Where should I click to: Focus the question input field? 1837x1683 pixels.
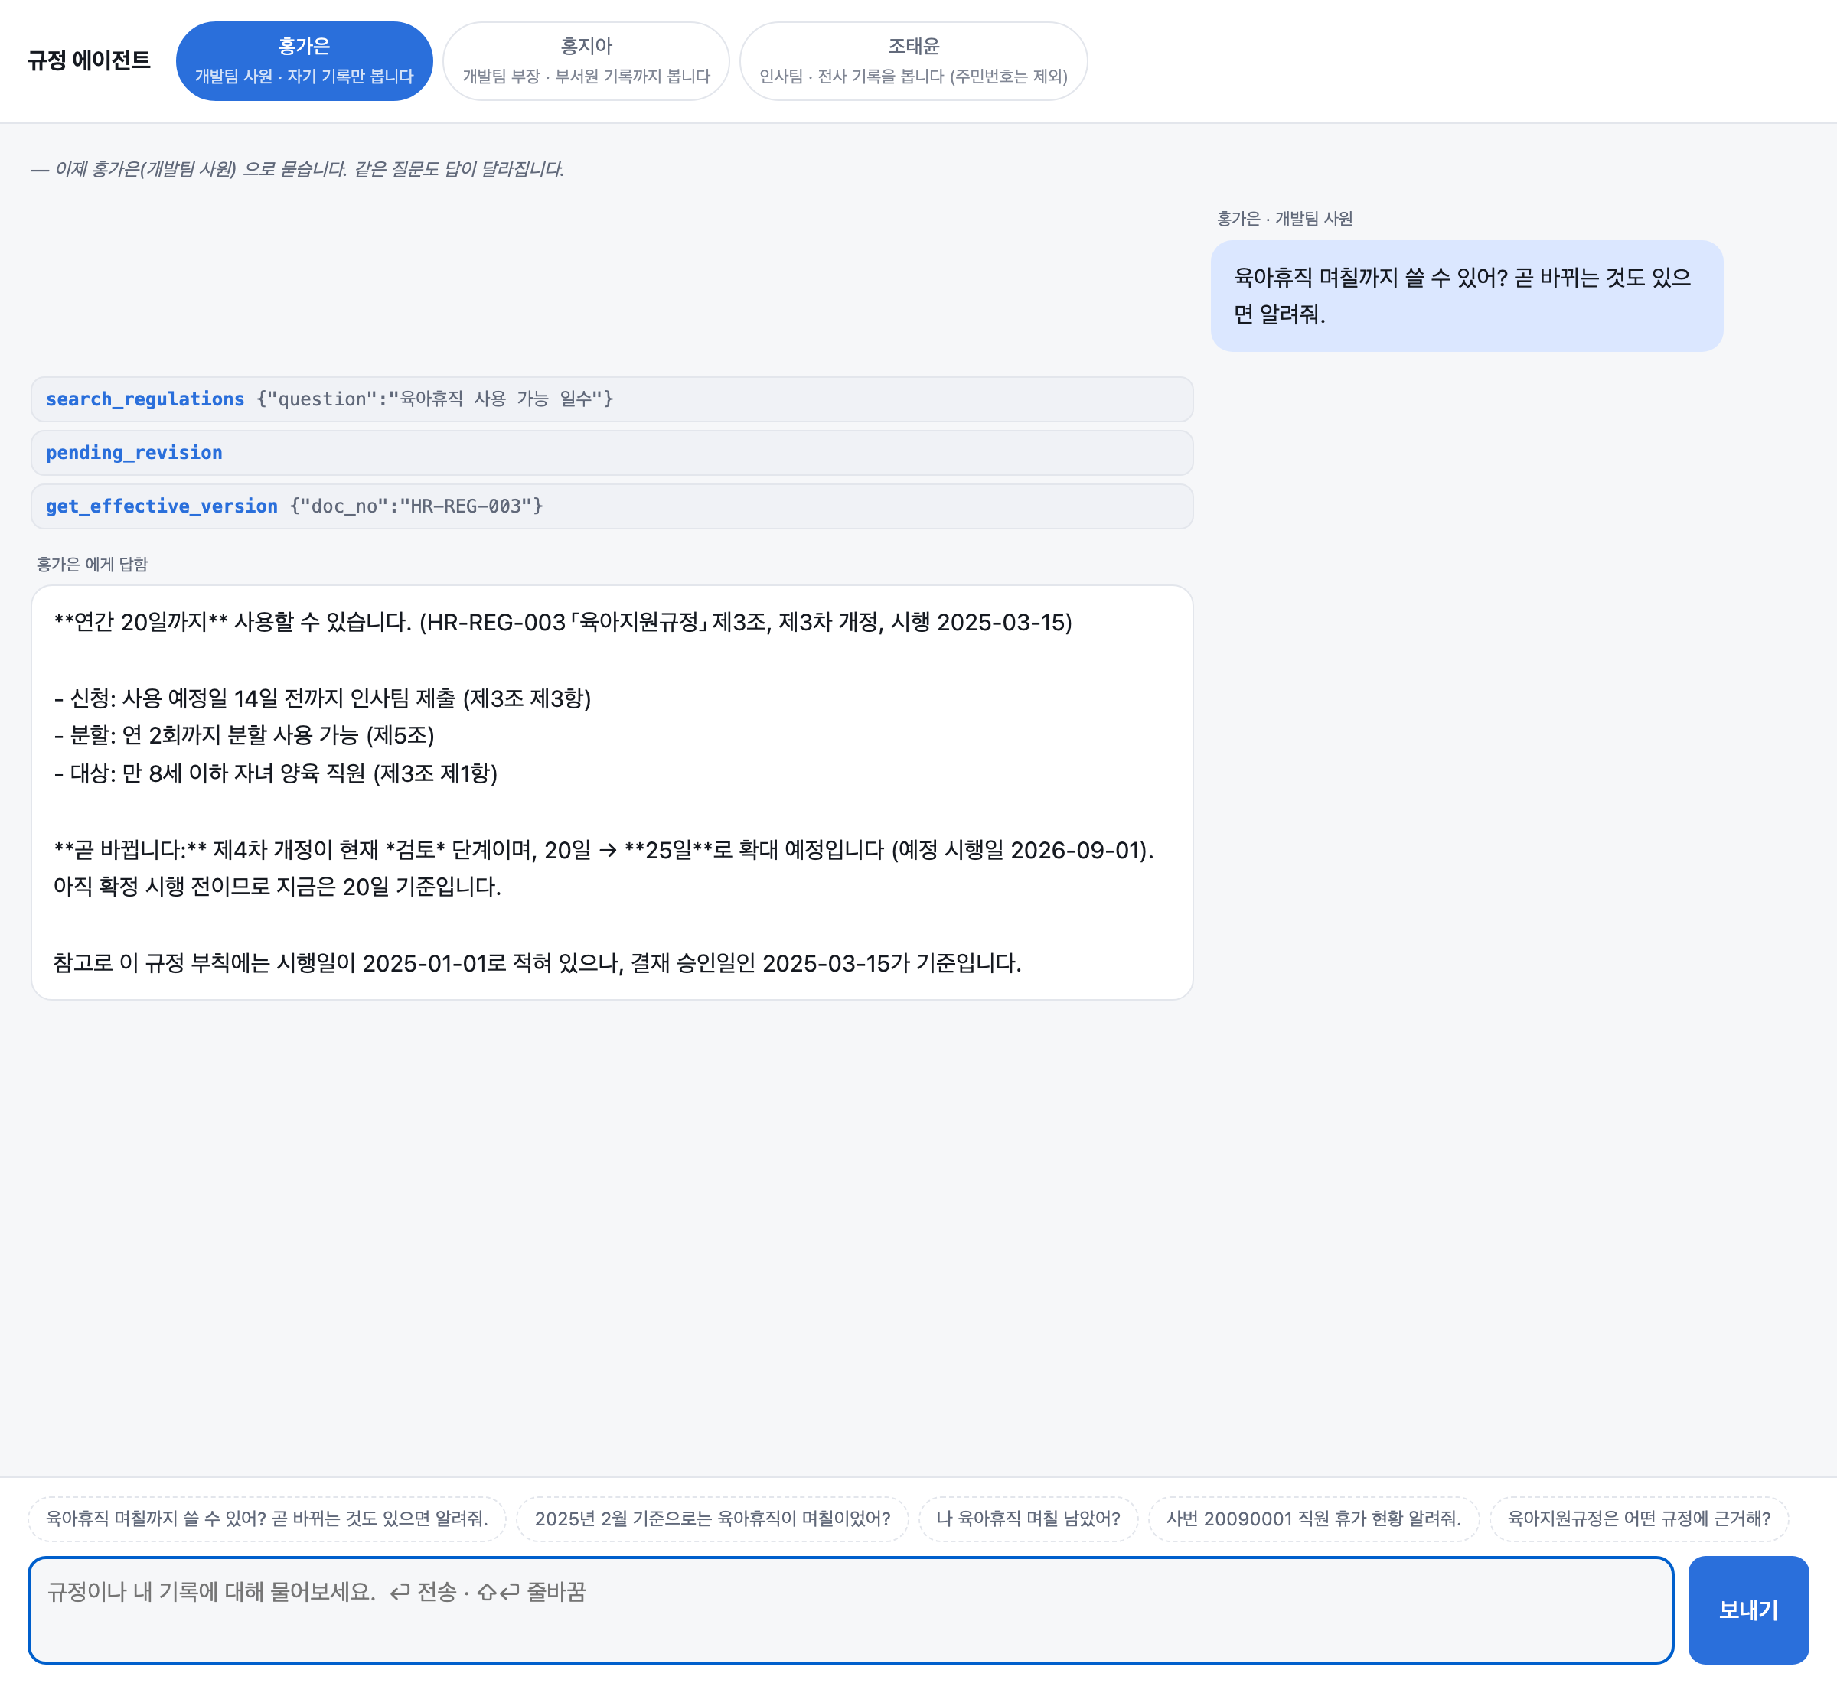pos(850,1610)
